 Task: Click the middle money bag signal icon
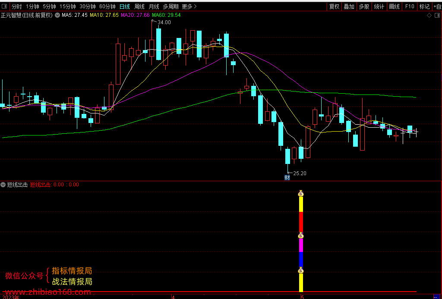(x=301, y=235)
